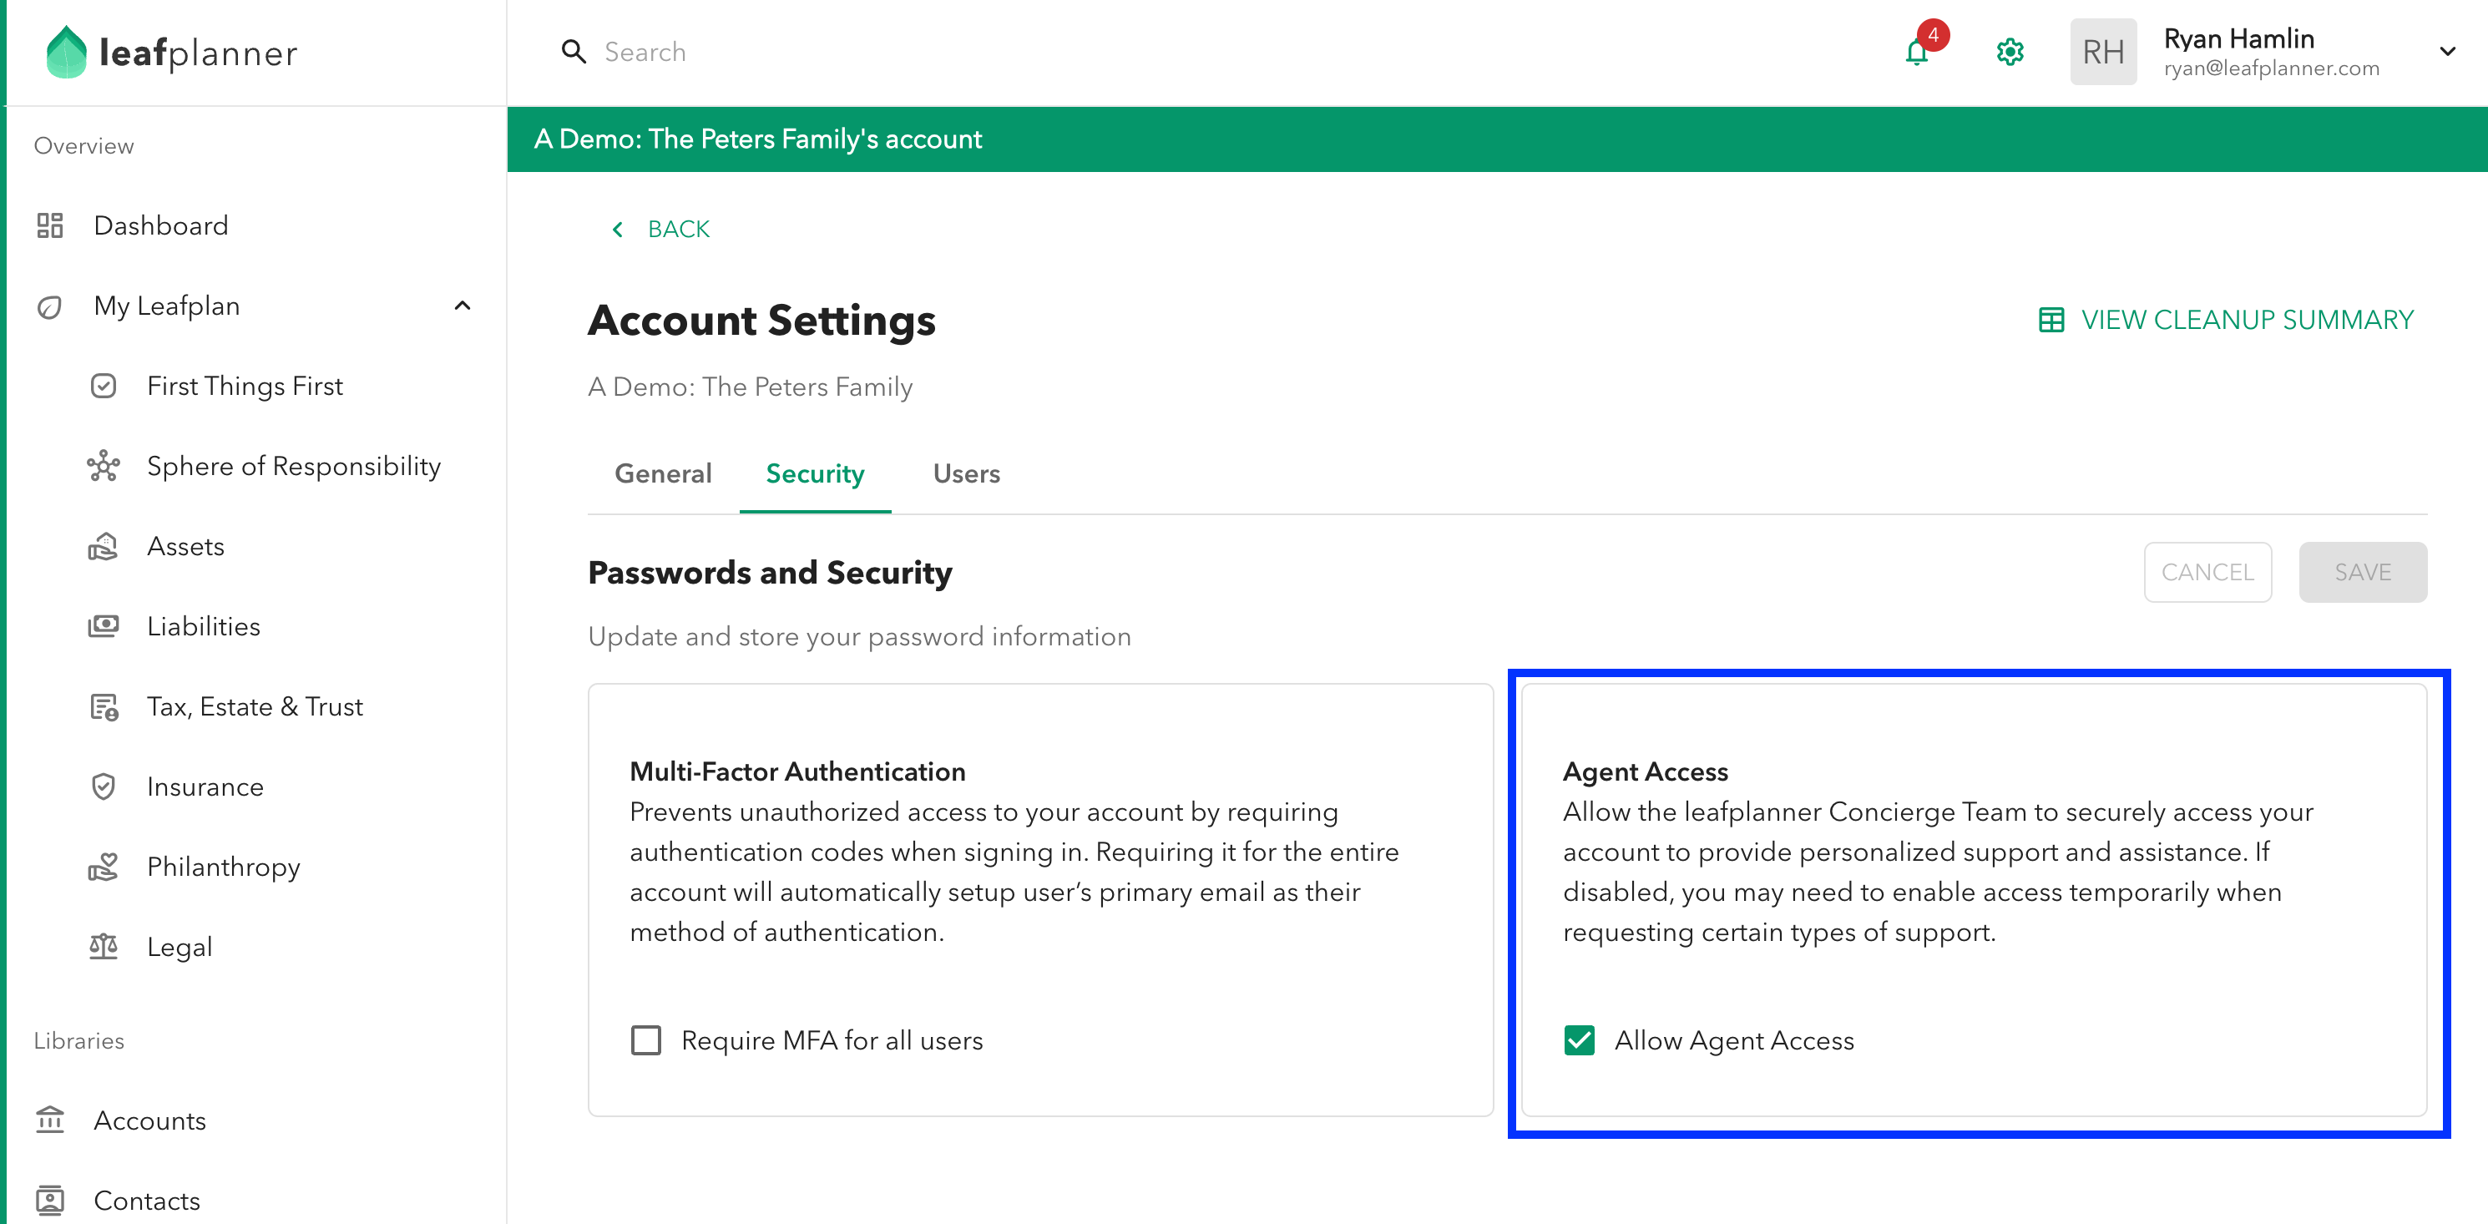Click the Agent Access heading

[x=1646, y=771]
